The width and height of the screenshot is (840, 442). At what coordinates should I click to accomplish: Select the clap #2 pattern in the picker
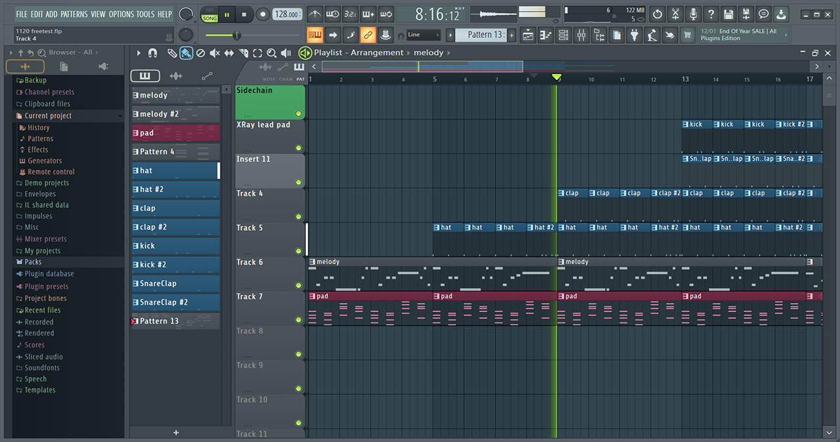point(175,227)
